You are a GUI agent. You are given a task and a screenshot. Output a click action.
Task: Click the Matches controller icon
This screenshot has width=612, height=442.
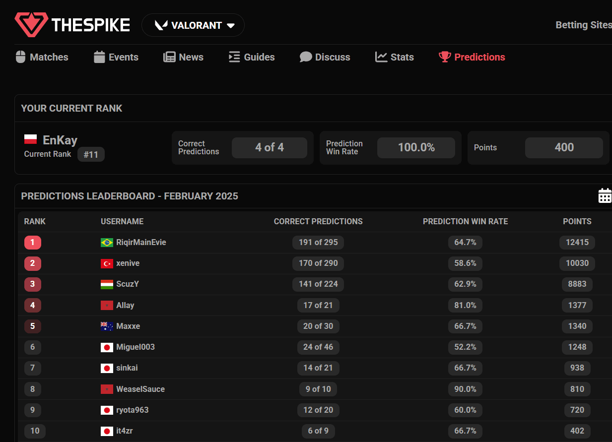[20, 57]
